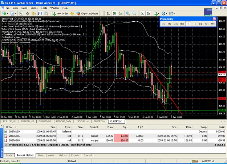Click the Default profile in status bar

[72, 161]
